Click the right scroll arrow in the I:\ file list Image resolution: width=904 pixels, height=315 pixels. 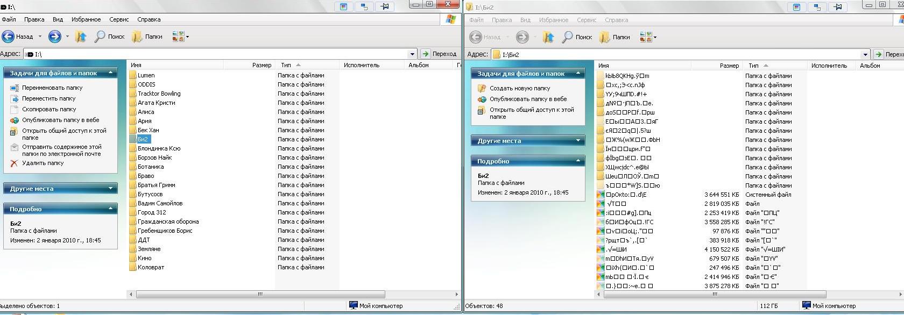click(457, 294)
